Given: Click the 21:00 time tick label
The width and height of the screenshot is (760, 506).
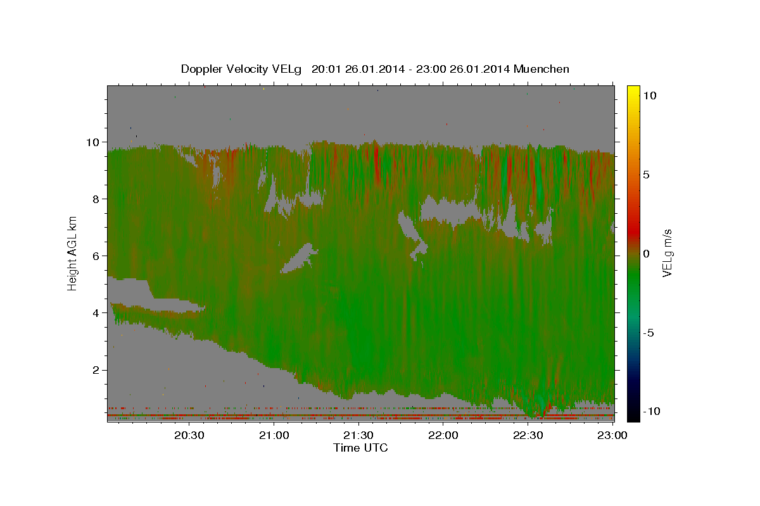Looking at the screenshot, I should 274,435.
